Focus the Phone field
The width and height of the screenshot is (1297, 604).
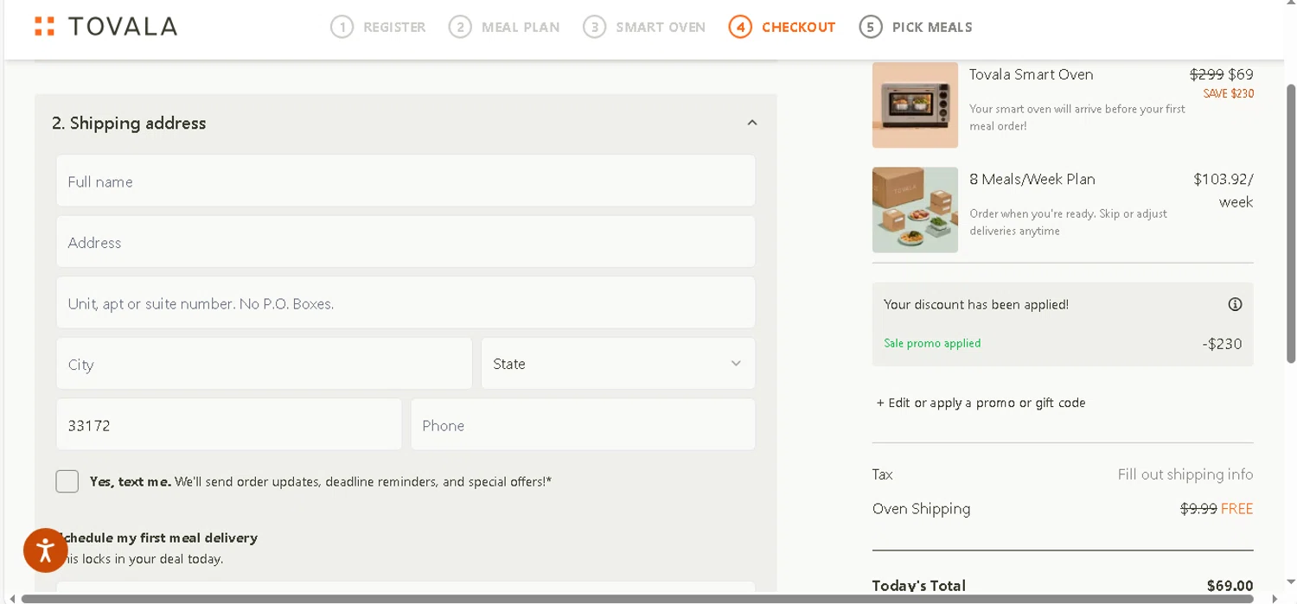click(583, 424)
